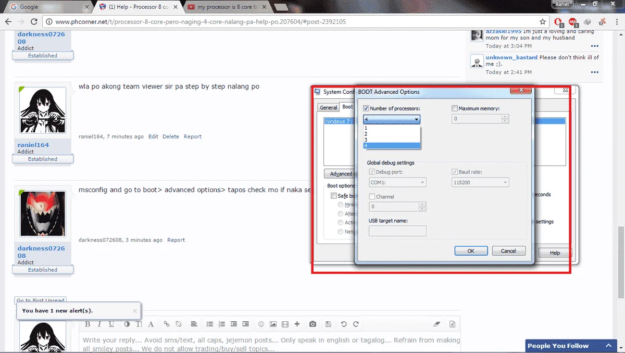Select the Alternate shell radio button
Screen dimensions: 625x353
coord(341,213)
